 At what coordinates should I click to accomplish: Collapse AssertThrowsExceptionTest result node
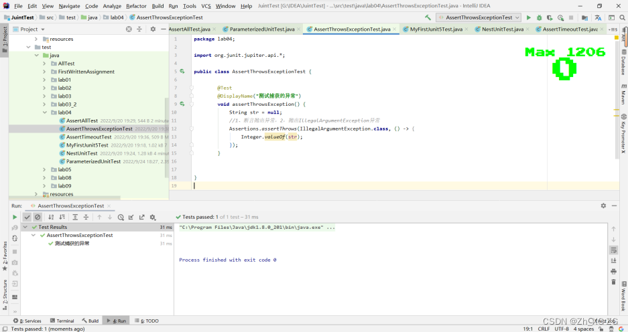[x=34, y=235]
